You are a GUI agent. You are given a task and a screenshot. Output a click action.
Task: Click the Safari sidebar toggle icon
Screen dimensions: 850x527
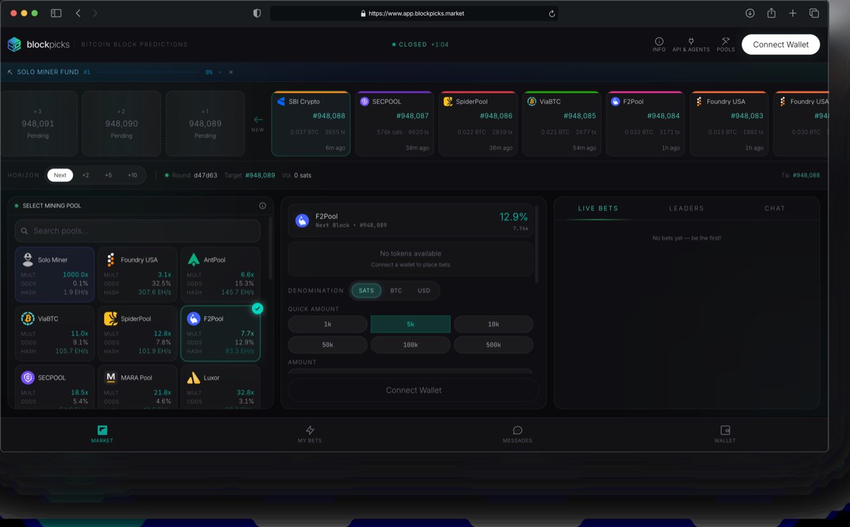coord(56,13)
